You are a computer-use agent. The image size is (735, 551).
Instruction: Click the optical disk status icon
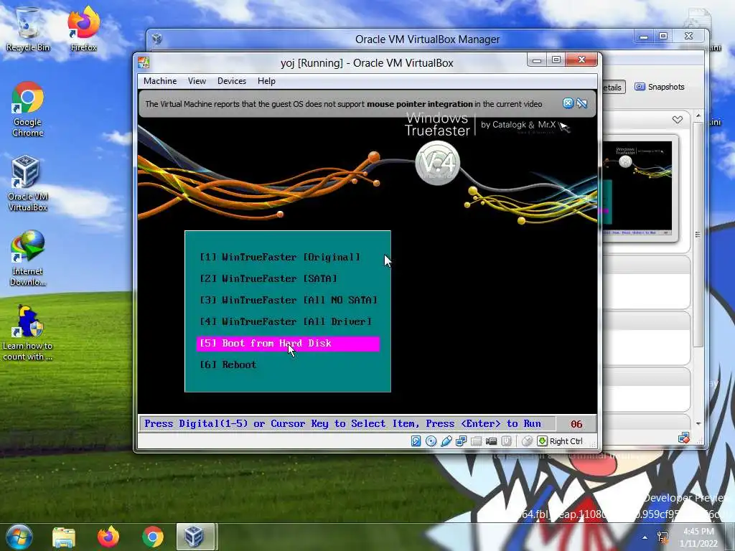(x=431, y=441)
